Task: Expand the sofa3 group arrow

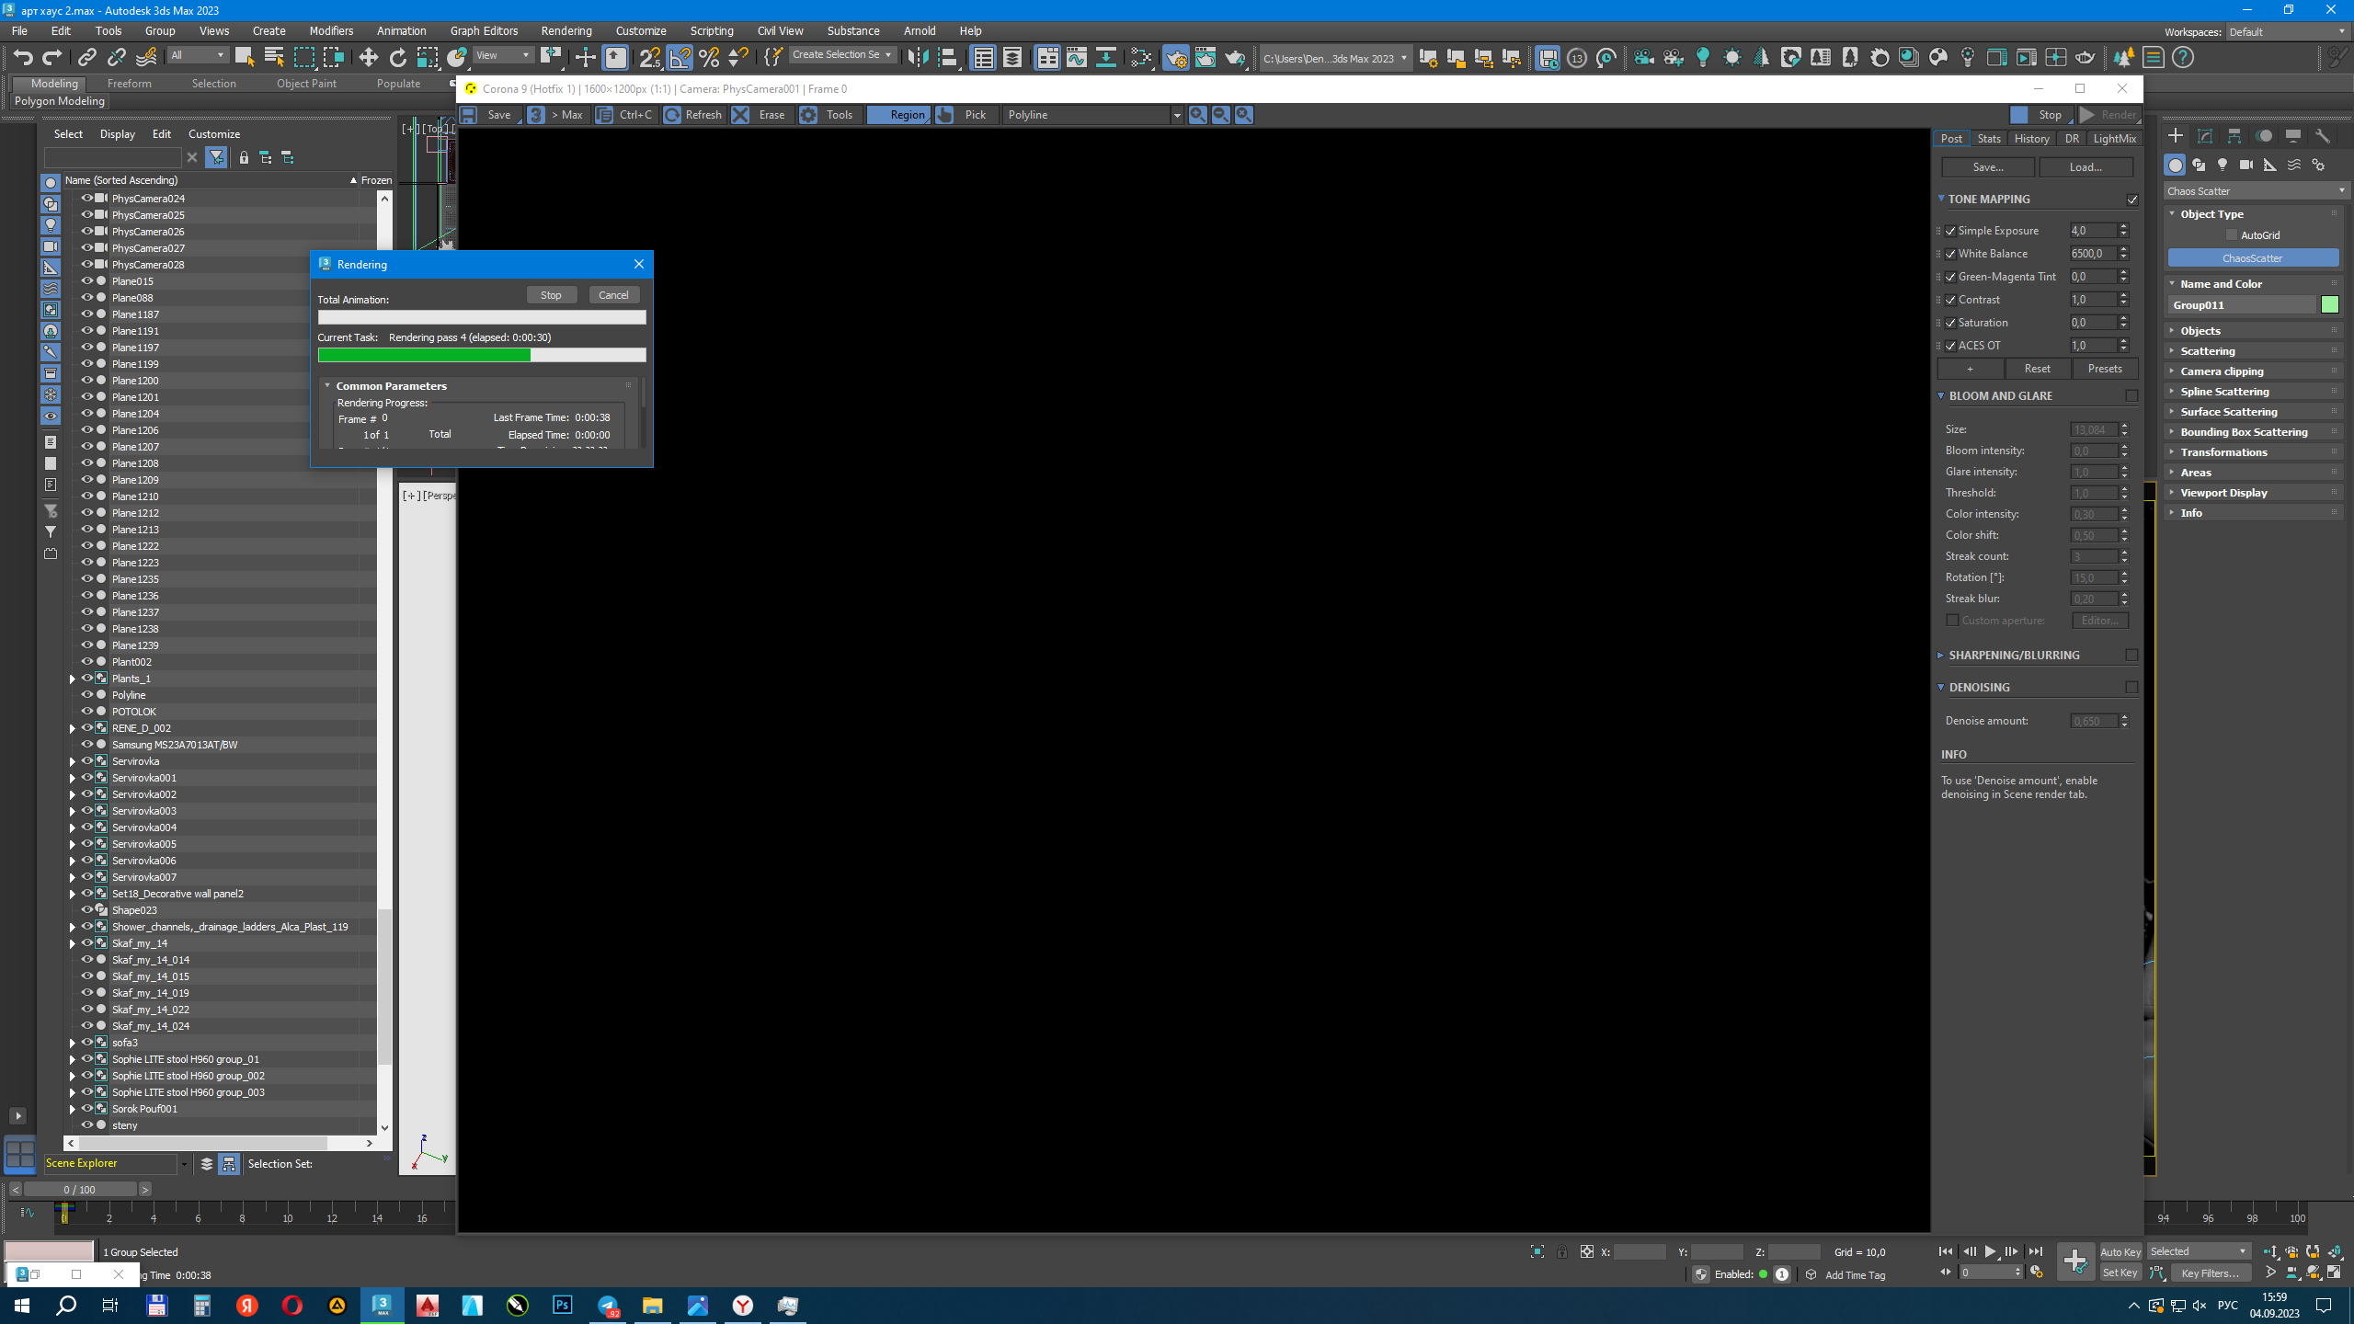Action: (x=73, y=1043)
